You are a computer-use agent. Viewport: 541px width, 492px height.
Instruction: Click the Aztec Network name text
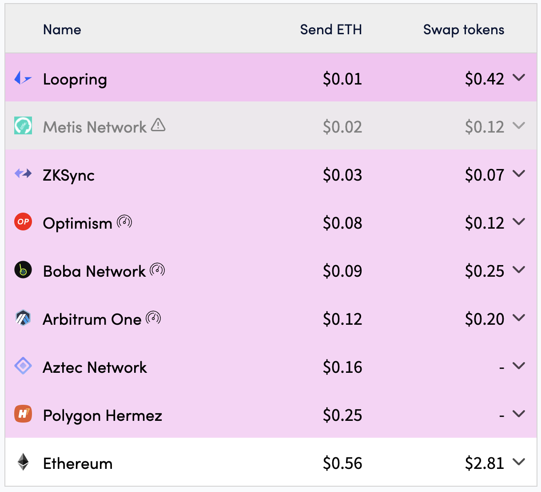pyautogui.click(x=95, y=367)
